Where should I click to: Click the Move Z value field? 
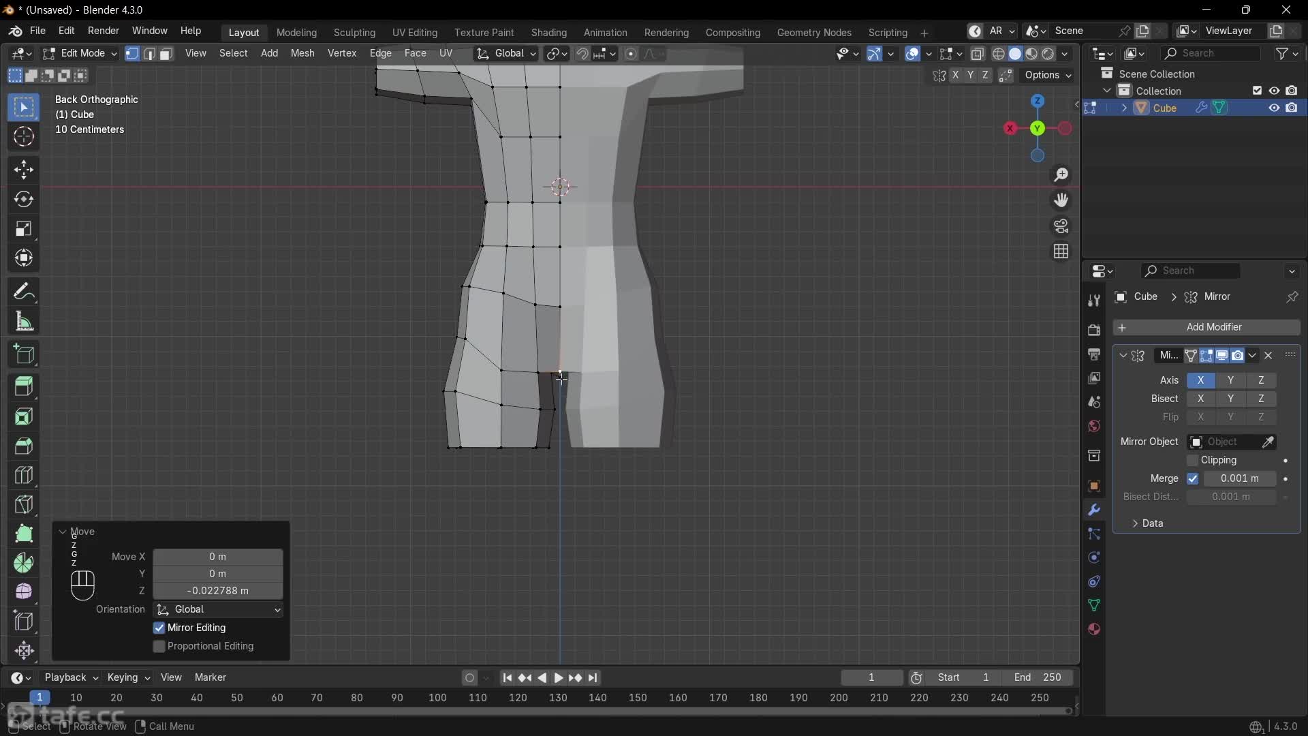[217, 591]
